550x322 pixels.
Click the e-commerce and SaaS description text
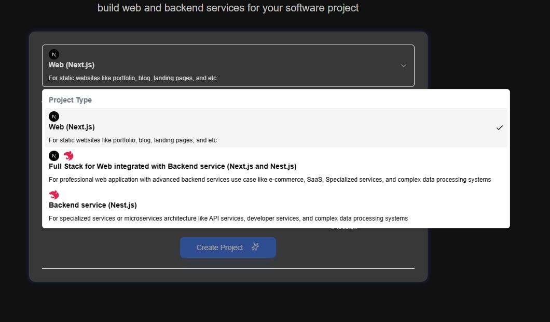(270, 180)
